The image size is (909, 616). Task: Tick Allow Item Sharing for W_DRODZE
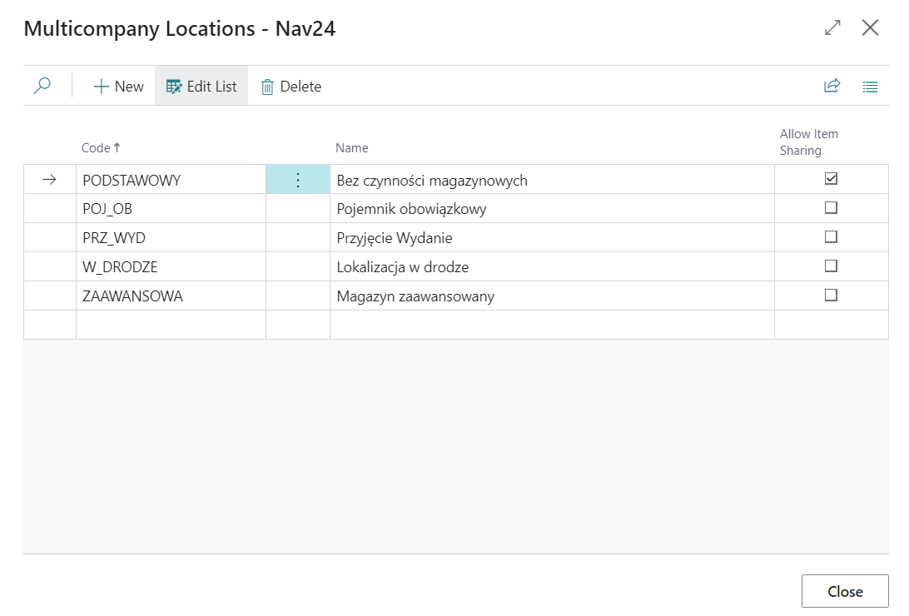[x=831, y=266]
